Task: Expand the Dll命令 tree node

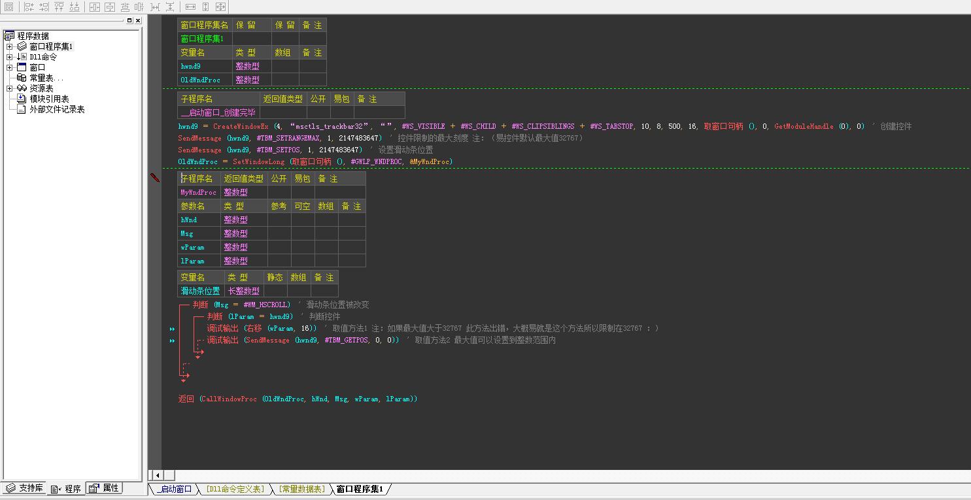Action: point(10,57)
